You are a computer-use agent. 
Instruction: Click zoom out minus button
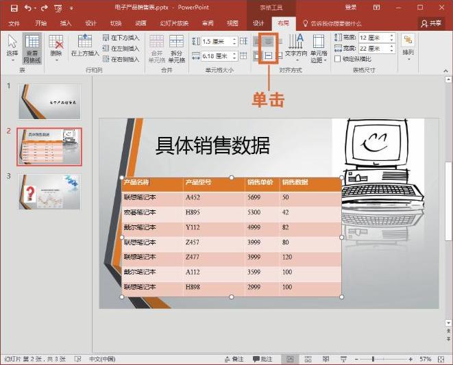(356, 359)
